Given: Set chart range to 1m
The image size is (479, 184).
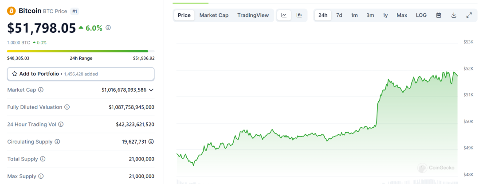Looking at the screenshot, I should click(354, 15).
